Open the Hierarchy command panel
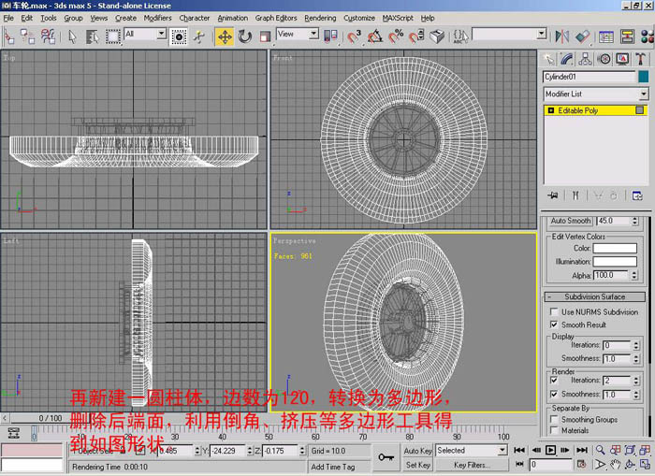This screenshot has width=655, height=476. pos(585,59)
